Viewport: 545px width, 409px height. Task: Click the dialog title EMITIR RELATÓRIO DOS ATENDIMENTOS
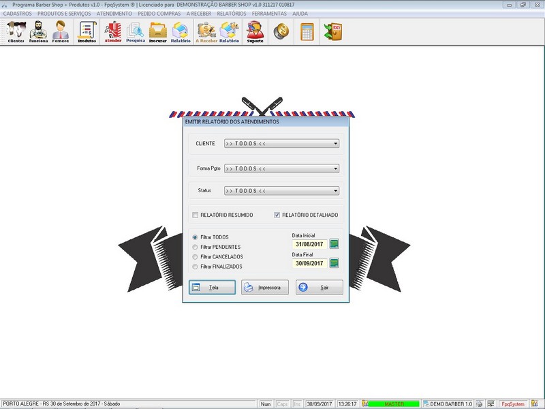tap(232, 122)
